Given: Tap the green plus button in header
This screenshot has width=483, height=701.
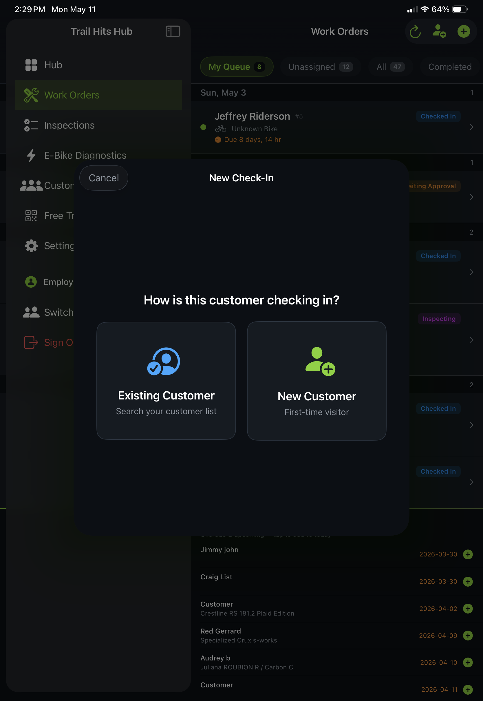Looking at the screenshot, I should coord(464,32).
